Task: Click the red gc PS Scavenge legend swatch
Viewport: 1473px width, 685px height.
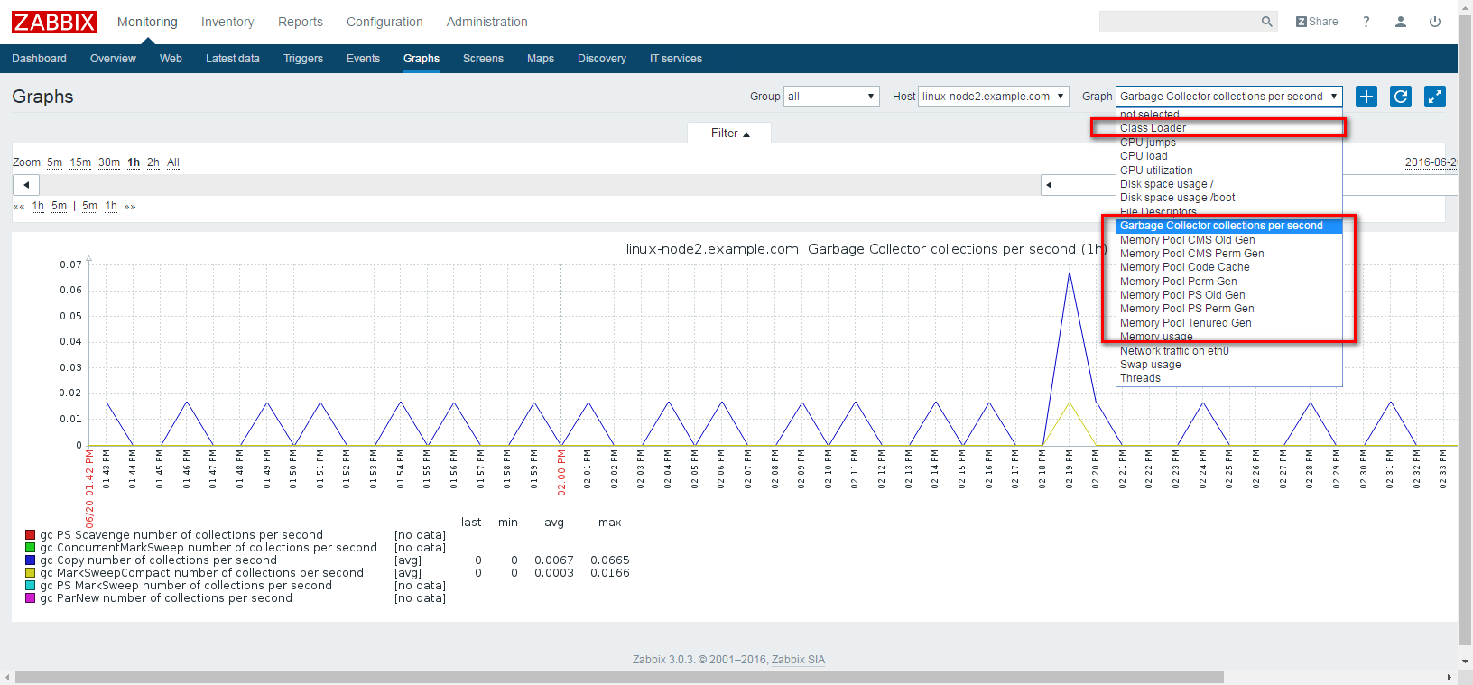Action: 30,535
